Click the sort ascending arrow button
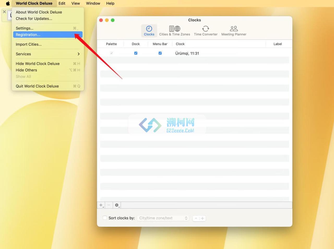Viewport: 334px width, 249px height. 196,218
